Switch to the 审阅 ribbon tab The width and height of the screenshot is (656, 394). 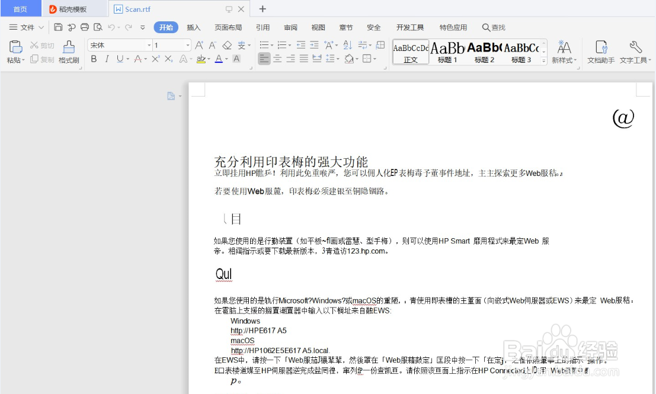[291, 28]
